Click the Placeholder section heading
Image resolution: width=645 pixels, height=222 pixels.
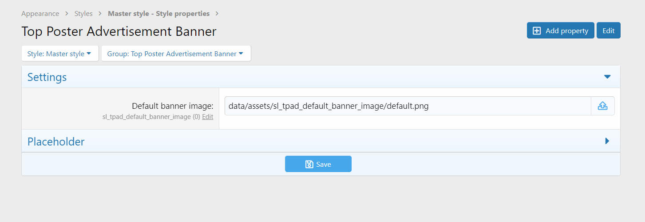pyautogui.click(x=56, y=142)
